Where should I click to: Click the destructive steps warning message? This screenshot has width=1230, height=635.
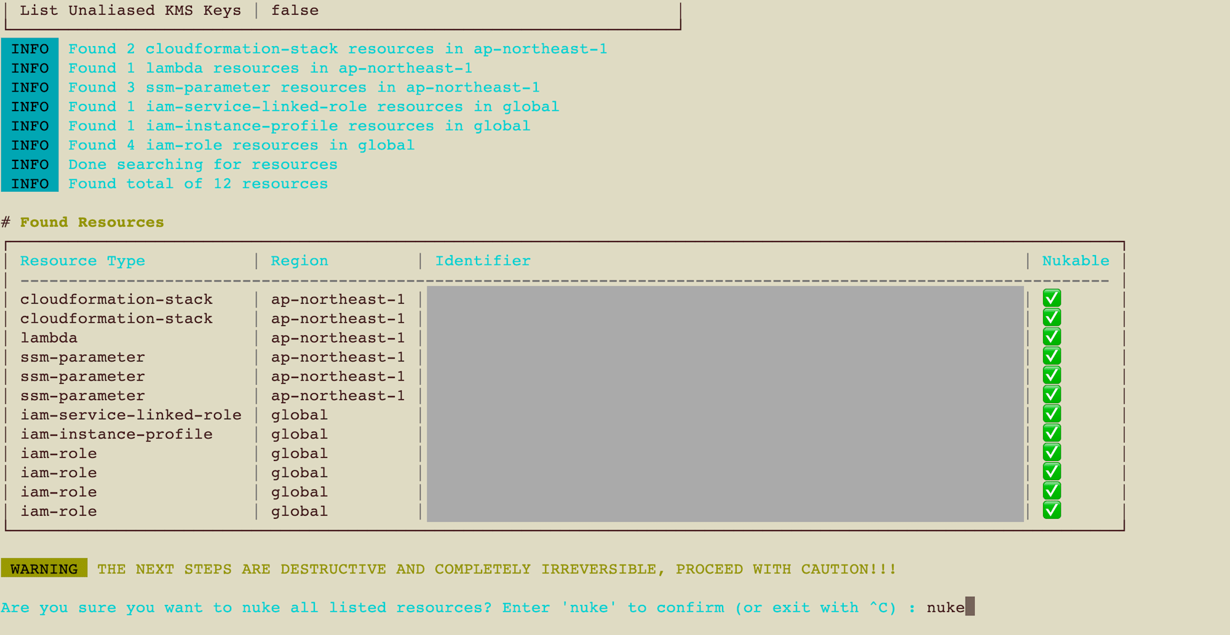497,569
